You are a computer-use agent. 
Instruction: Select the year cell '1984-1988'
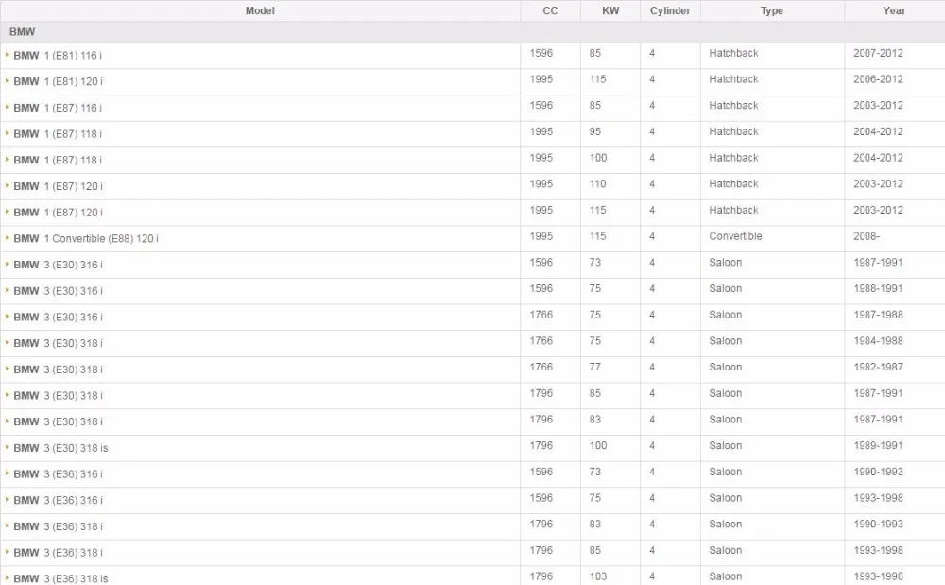[x=878, y=341]
